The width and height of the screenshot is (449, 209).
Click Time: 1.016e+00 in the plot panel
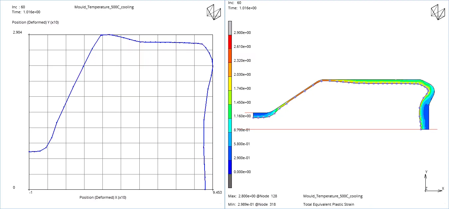click(26, 12)
